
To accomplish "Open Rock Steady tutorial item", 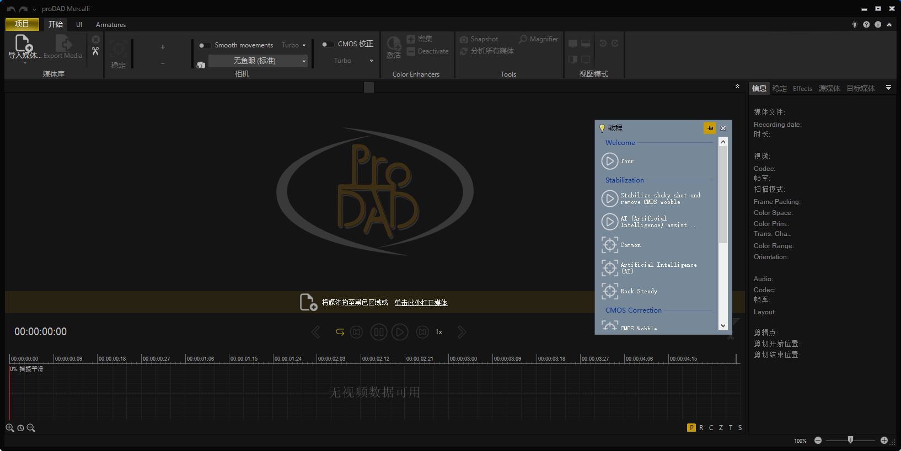I will pos(639,291).
